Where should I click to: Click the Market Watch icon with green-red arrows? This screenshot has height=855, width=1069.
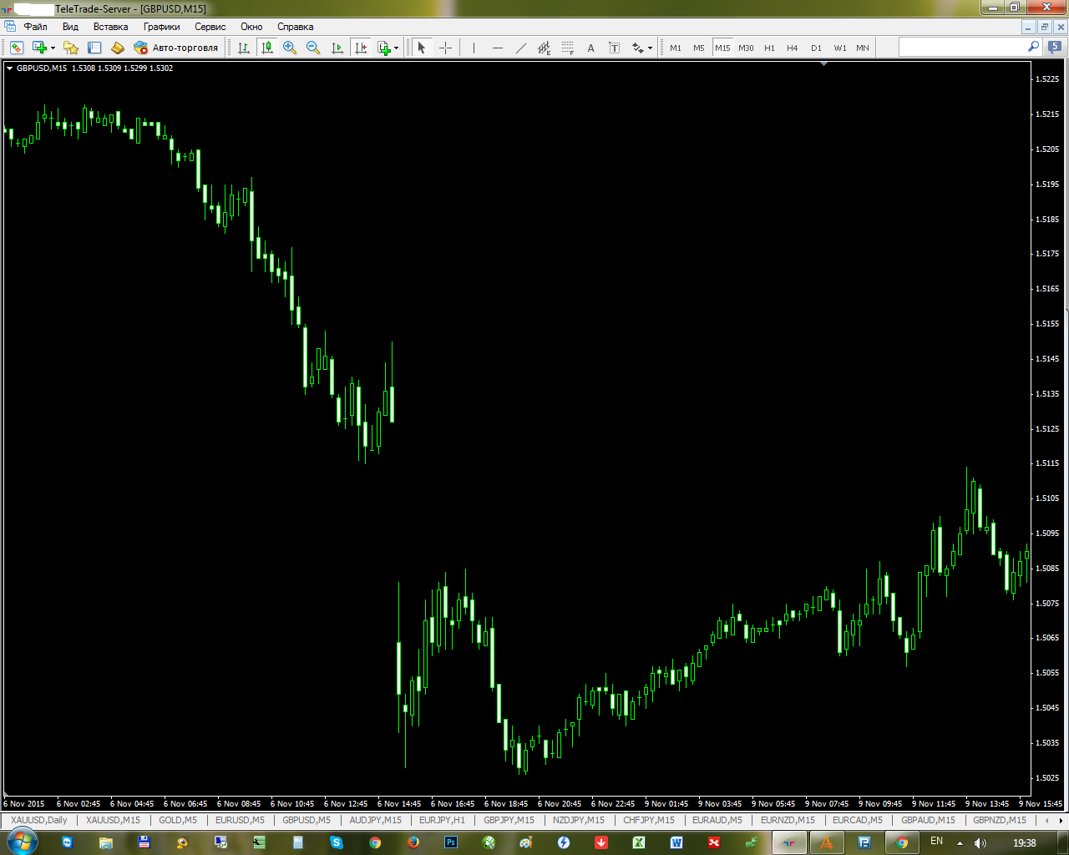point(17,48)
